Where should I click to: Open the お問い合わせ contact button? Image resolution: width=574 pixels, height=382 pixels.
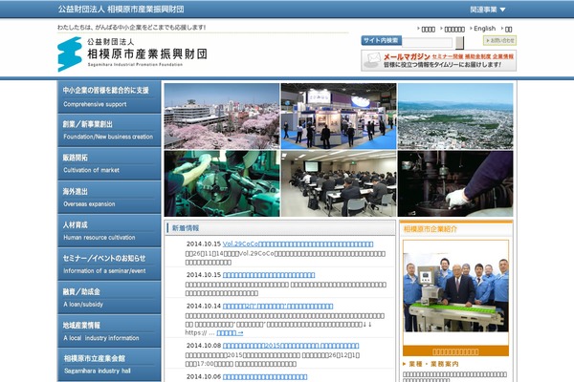499,40
